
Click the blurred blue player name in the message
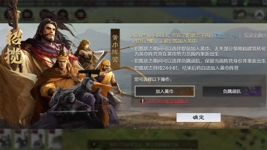click(x=226, y=36)
